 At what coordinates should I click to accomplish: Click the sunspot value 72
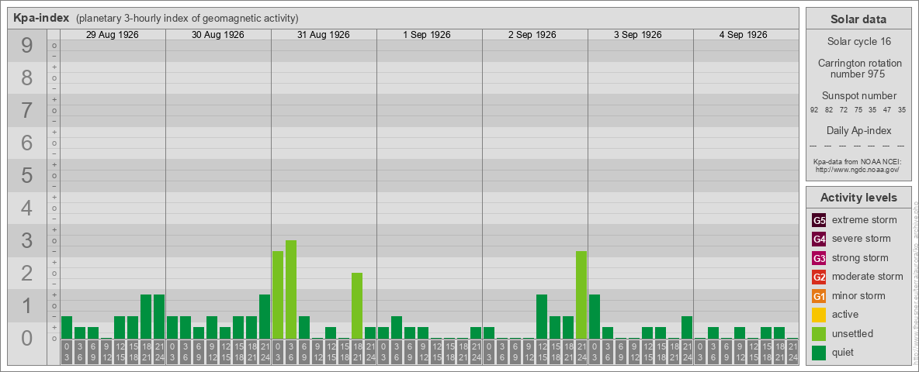(x=844, y=109)
